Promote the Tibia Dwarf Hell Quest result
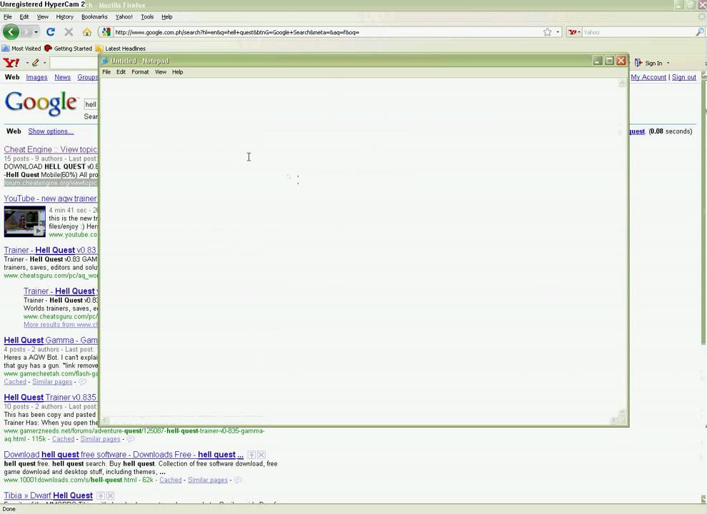This screenshot has width=707, height=514. (101, 495)
